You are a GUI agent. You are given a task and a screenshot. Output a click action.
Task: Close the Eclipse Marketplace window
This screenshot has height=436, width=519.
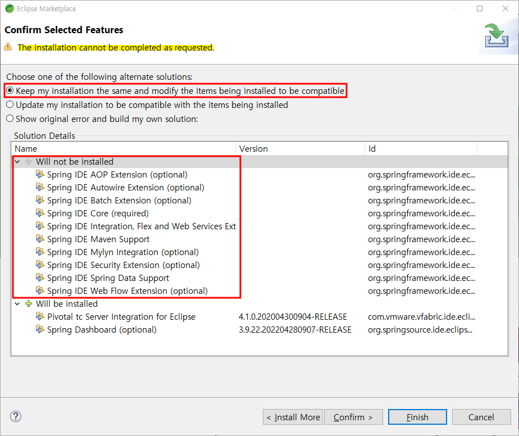click(x=506, y=8)
